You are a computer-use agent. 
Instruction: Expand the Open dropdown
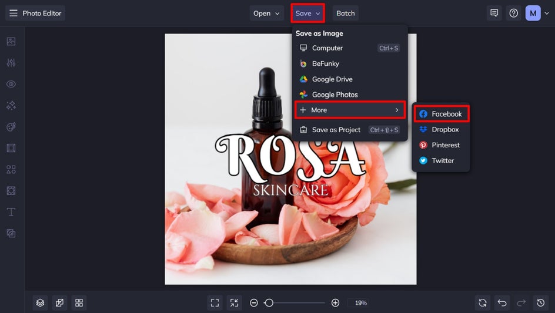pos(266,13)
